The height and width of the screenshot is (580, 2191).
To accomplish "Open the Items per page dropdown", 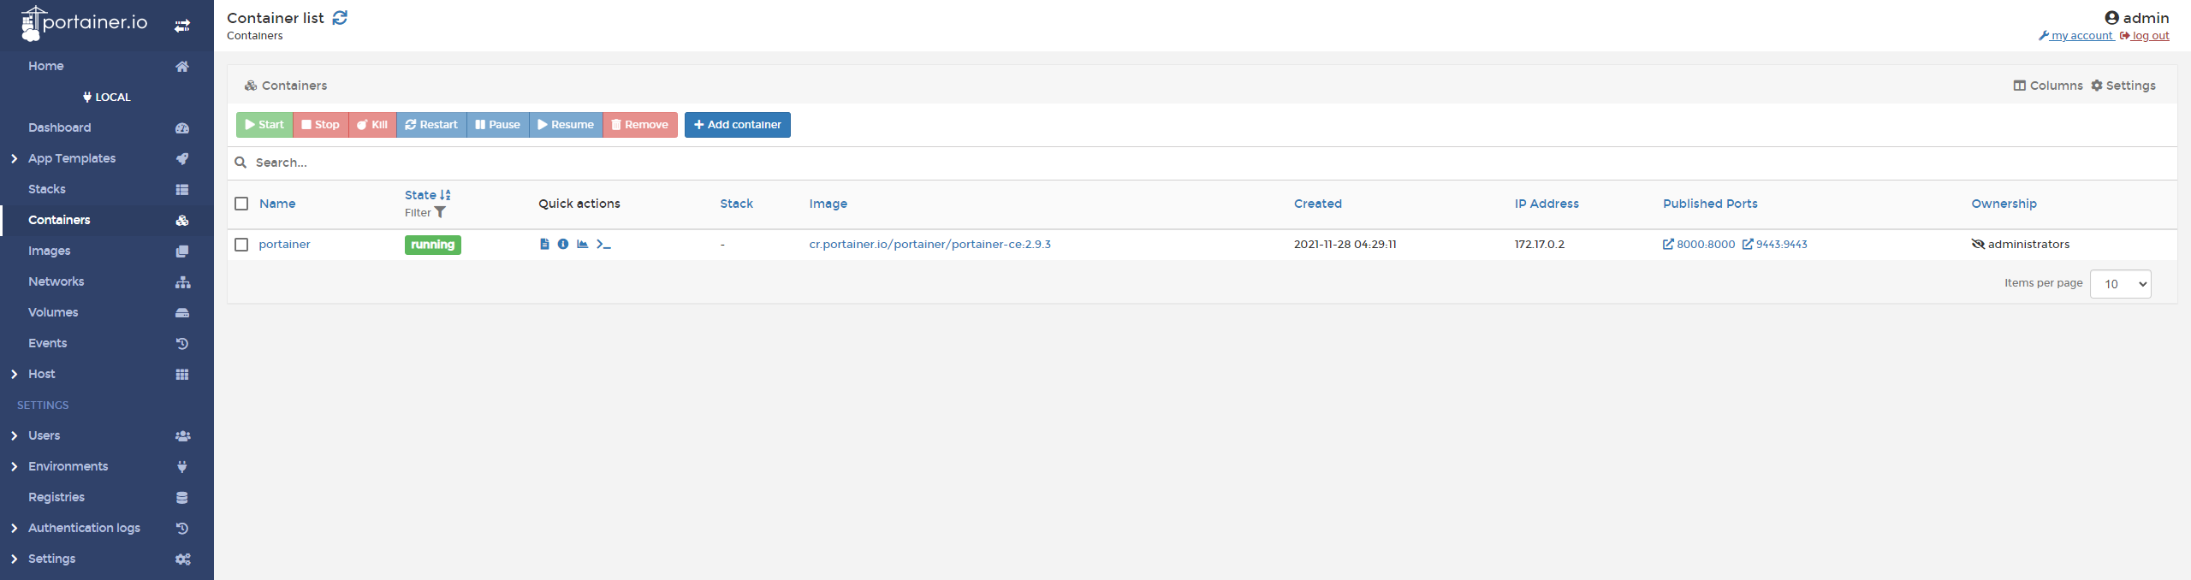I will click(2120, 284).
